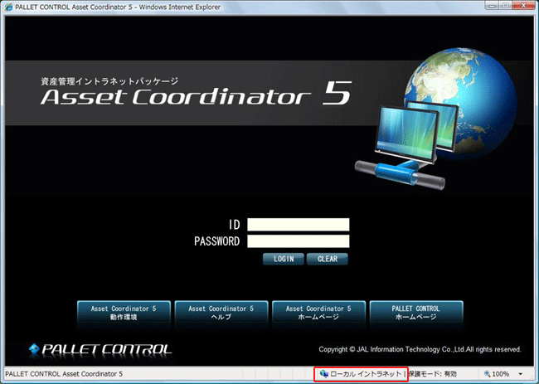The width and height of the screenshot is (539, 384).
Task: Click the local intranet zone globe icon
Action: click(x=323, y=374)
